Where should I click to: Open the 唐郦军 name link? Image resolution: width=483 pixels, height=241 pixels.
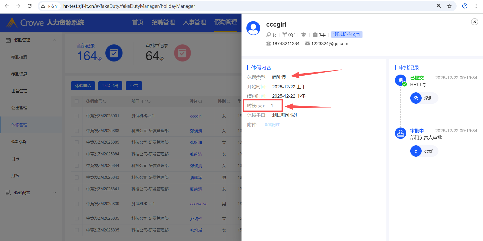point(196,178)
